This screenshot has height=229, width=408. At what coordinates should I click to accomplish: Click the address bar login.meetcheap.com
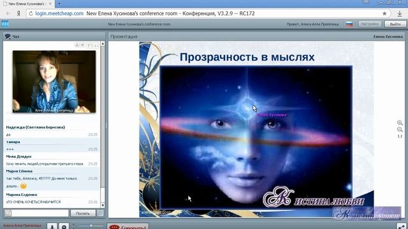[x=59, y=13]
